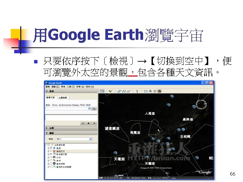
Task: Expand the 星座 layer tree node
Action: (x=48, y=148)
